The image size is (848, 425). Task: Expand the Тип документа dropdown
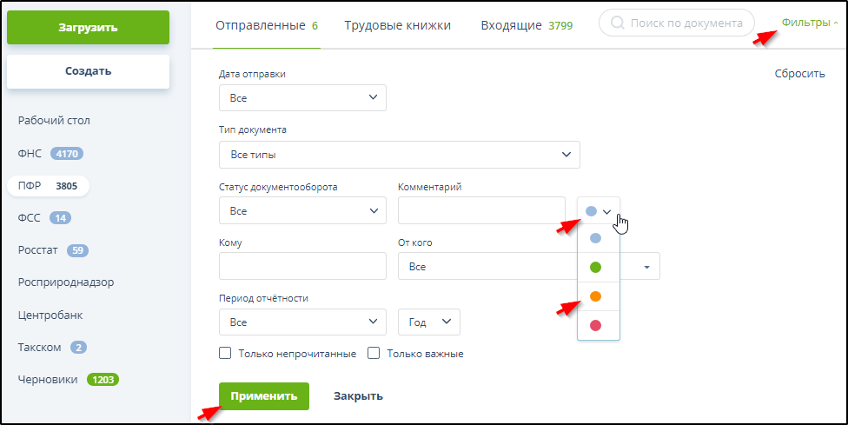point(399,155)
